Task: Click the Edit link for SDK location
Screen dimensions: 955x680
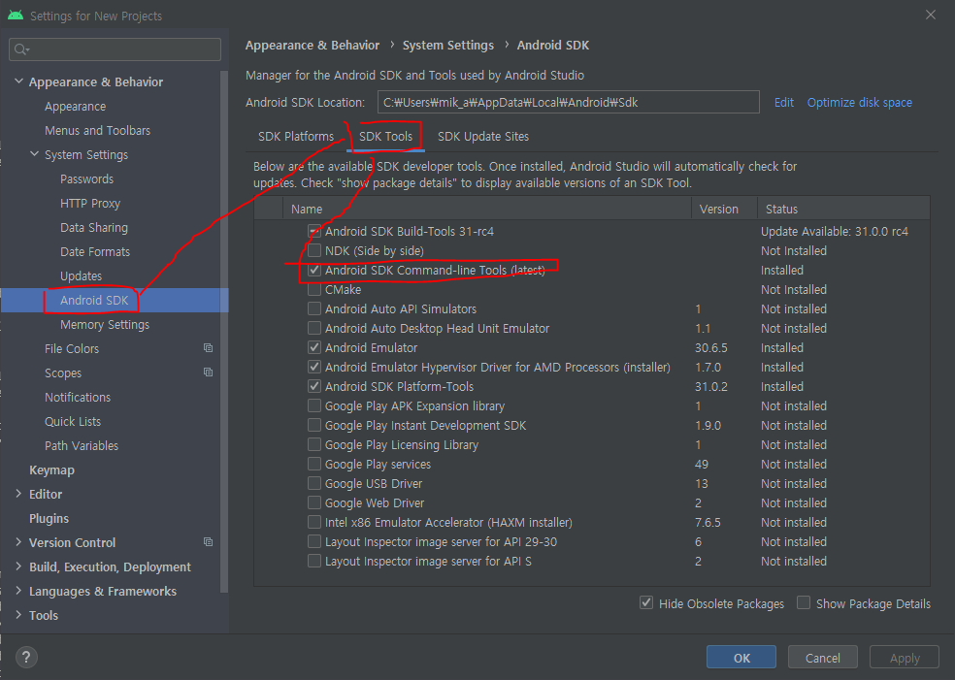Action: [784, 102]
